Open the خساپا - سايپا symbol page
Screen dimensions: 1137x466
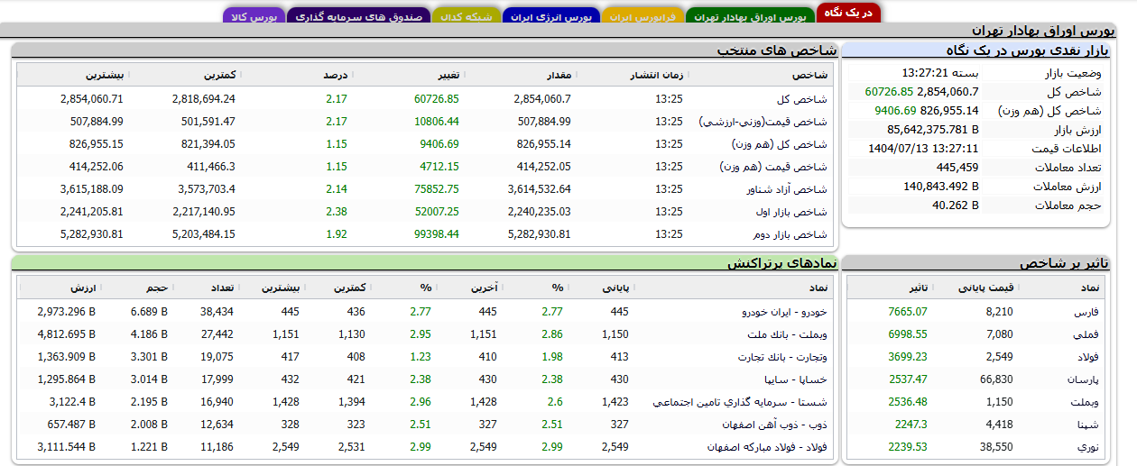[796, 379]
